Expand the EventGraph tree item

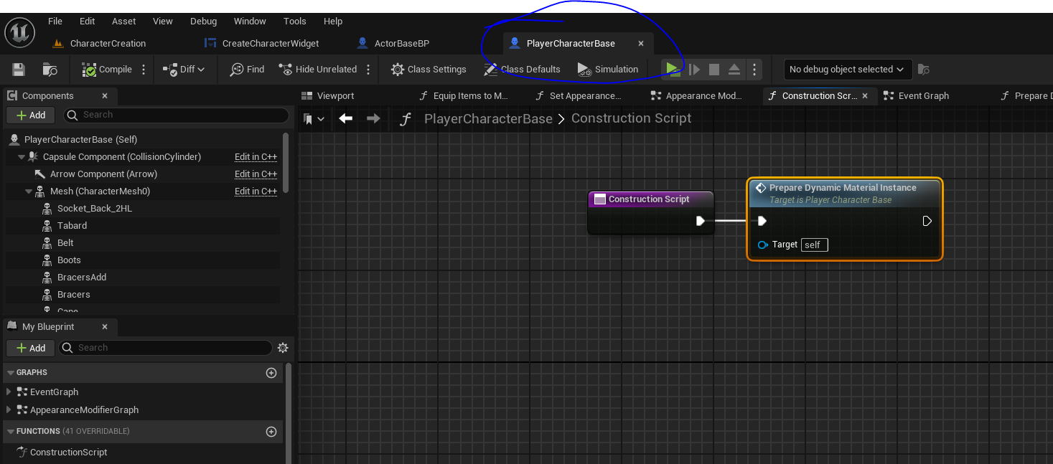click(x=9, y=392)
